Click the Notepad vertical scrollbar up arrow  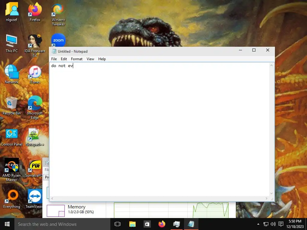(x=272, y=65)
